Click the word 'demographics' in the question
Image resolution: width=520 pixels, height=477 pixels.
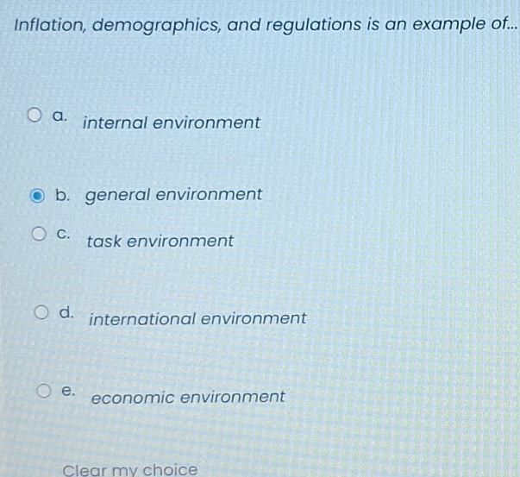[x=153, y=24]
